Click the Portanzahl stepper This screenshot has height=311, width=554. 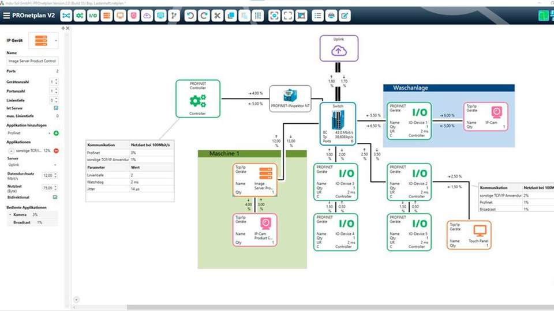(x=56, y=91)
